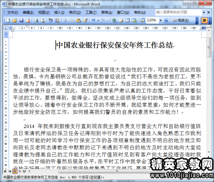This screenshot has height=182, width=214.
Task: Open the 文件(F) menu
Action: [x=12, y=12]
